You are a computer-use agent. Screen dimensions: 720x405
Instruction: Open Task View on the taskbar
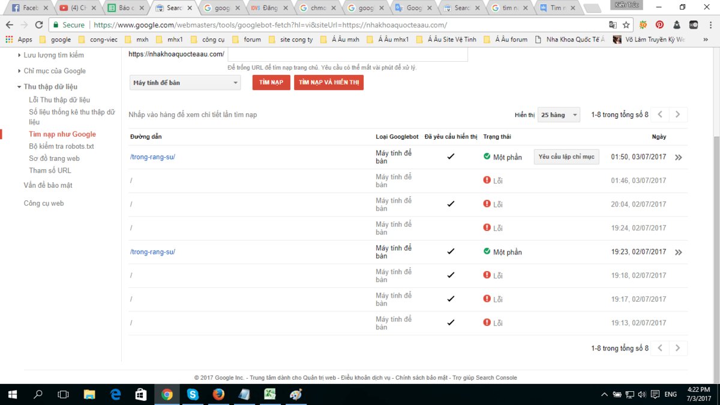63,394
